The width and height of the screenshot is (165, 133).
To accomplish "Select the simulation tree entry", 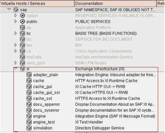I will point(42,128).
